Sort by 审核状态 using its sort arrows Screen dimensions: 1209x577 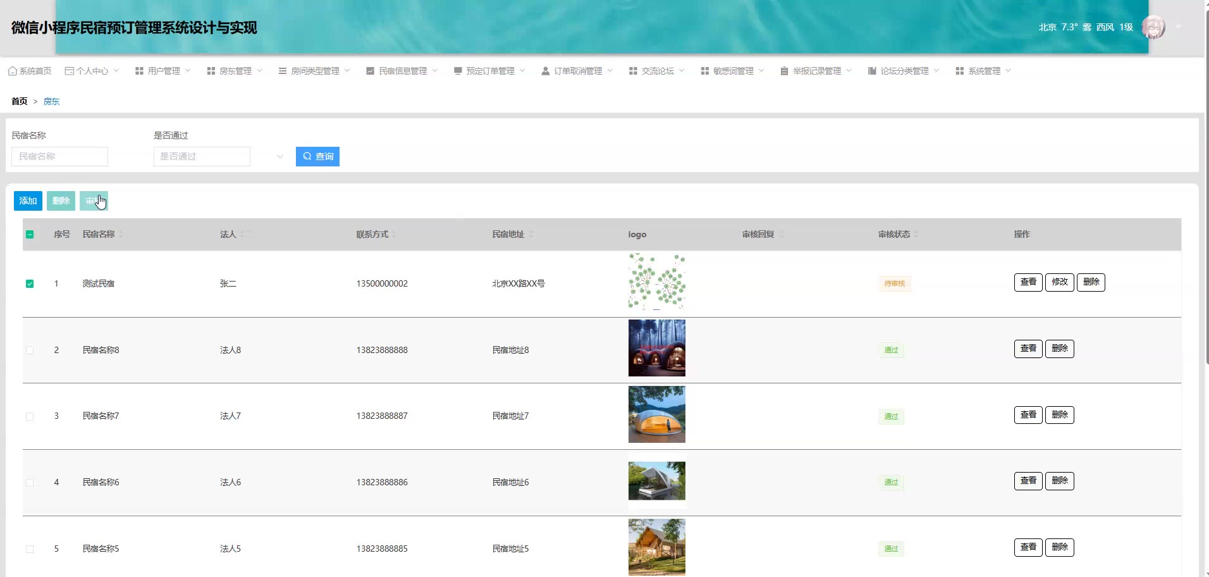pyautogui.click(x=916, y=234)
